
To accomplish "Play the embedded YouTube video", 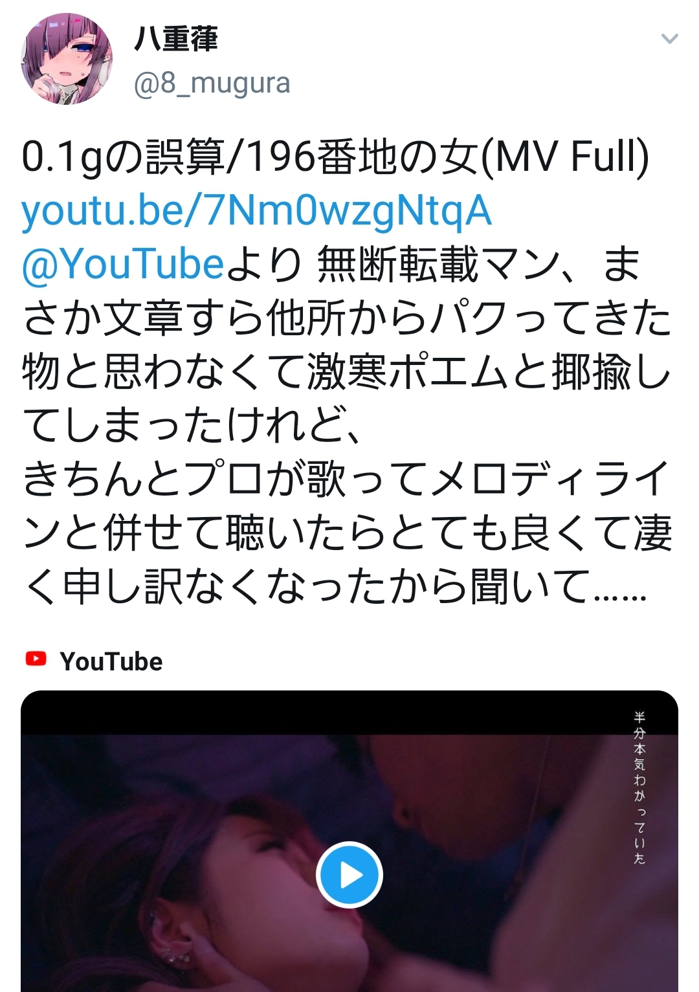I will pos(349,875).
